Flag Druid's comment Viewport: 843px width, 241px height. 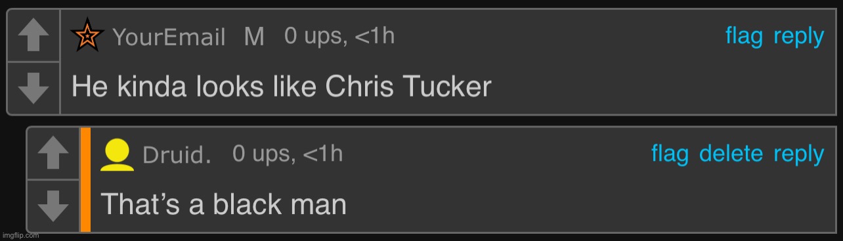coord(670,154)
